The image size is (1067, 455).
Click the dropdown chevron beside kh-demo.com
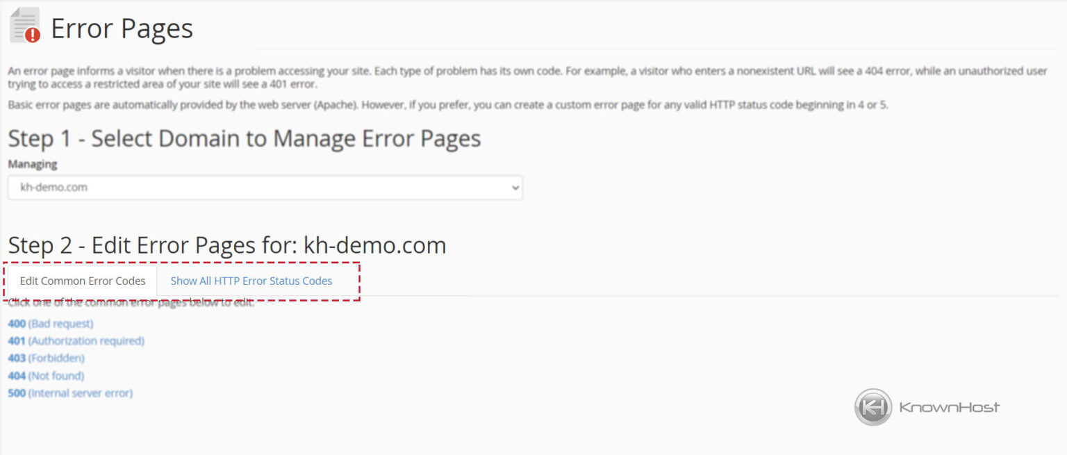[515, 187]
